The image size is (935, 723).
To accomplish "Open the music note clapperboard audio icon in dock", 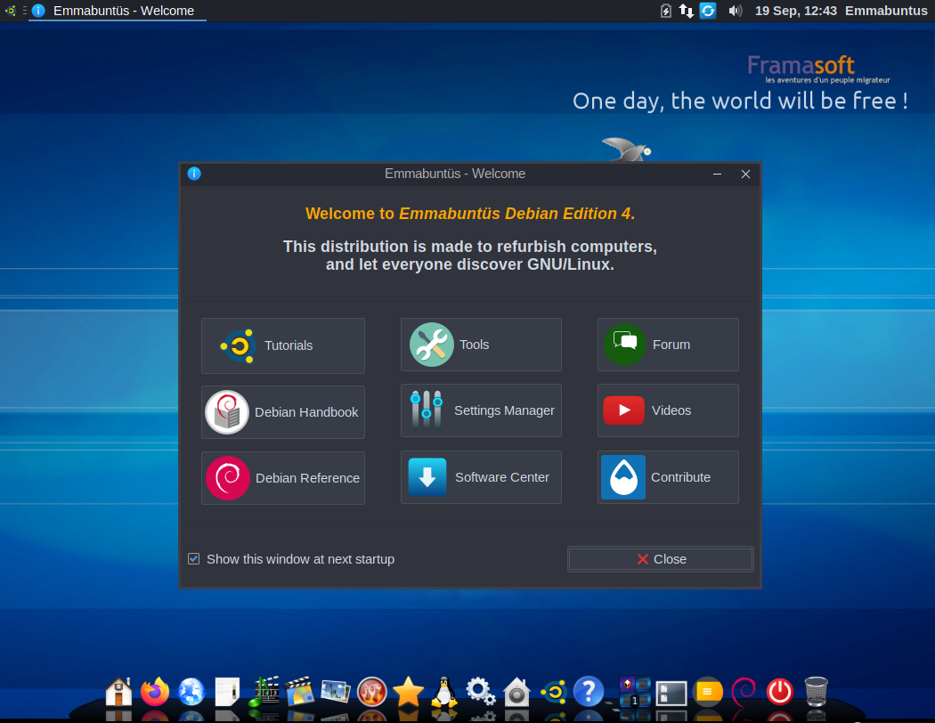I will click(264, 692).
